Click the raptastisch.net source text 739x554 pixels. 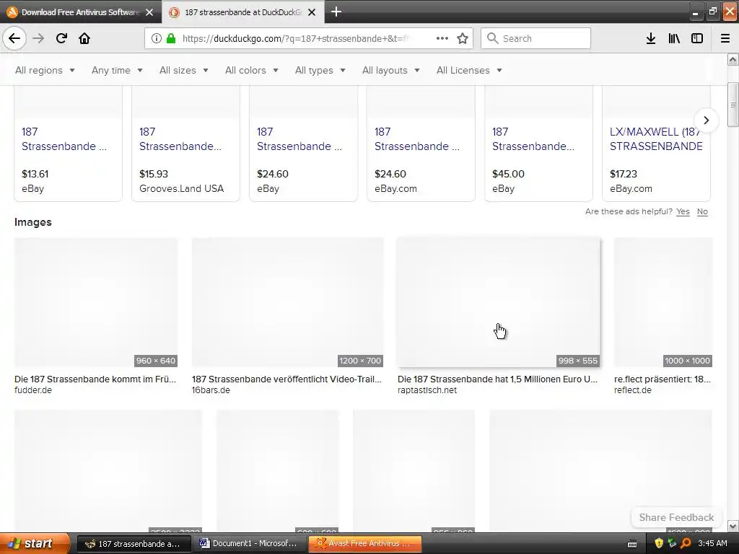427,390
